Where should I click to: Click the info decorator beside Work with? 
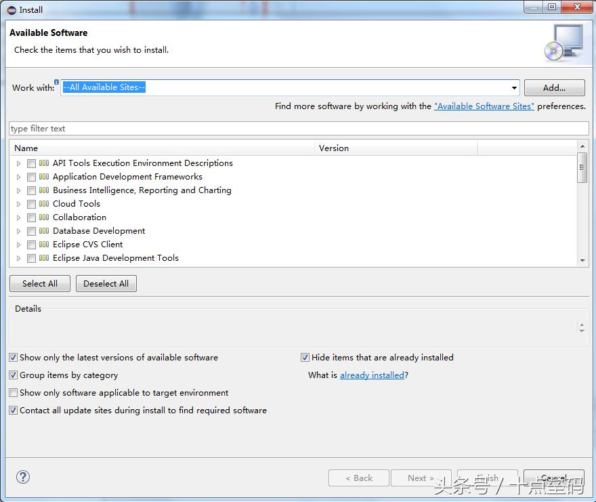pyautogui.click(x=57, y=82)
